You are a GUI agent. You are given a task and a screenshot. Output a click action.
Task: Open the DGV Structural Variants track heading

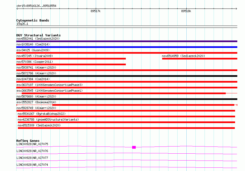click(x=39, y=35)
